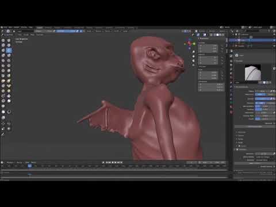Open the Stroke popover in header
This screenshot has width=276, height=207.
pos(108,31)
